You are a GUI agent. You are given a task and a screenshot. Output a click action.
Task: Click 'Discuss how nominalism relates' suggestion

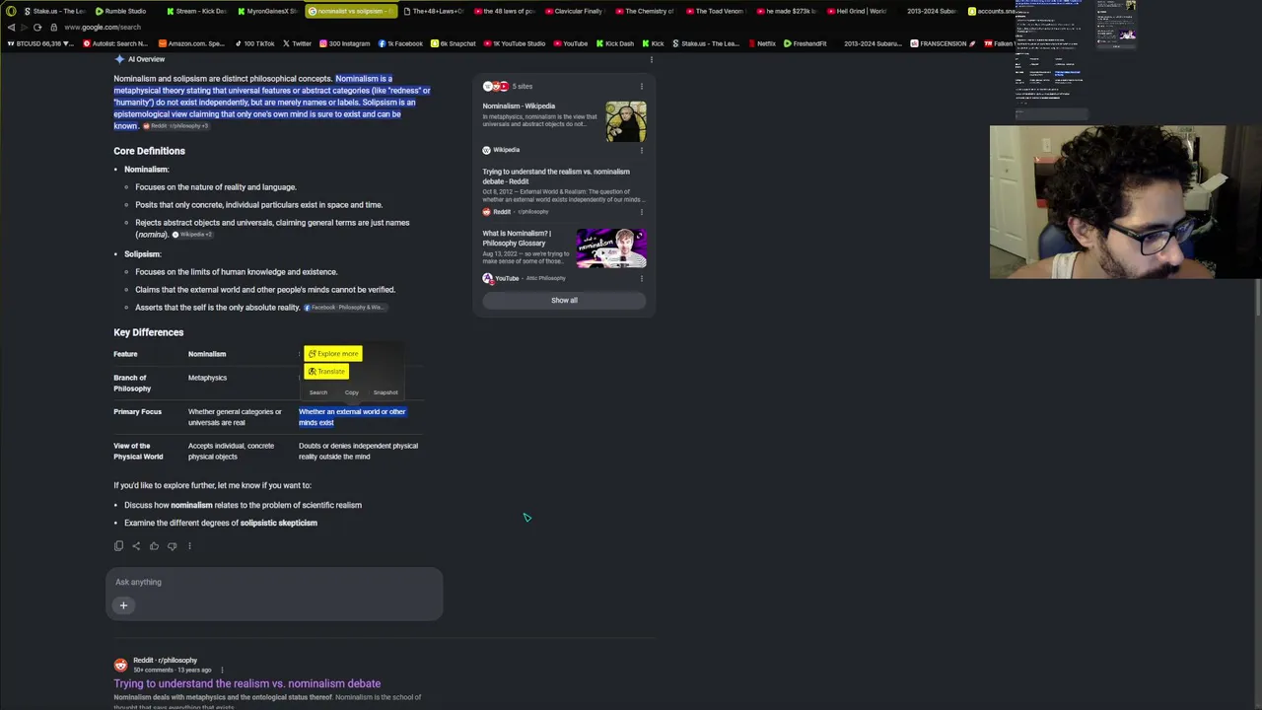click(x=243, y=505)
